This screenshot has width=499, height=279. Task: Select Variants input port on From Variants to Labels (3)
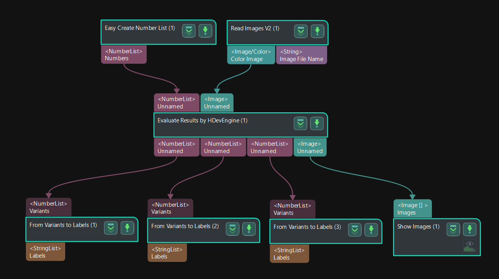pos(292,208)
